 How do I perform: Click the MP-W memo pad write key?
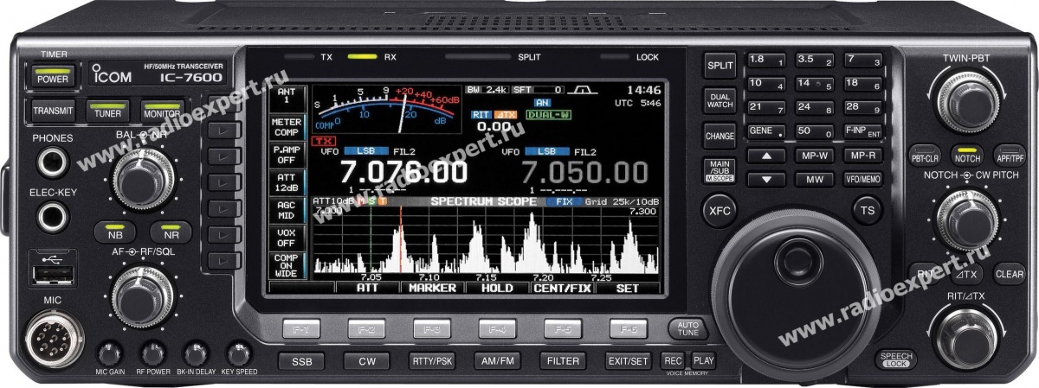(815, 156)
